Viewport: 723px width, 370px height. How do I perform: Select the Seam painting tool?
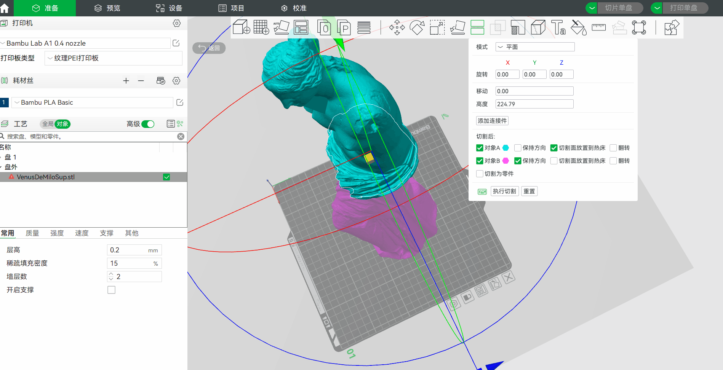click(x=538, y=27)
